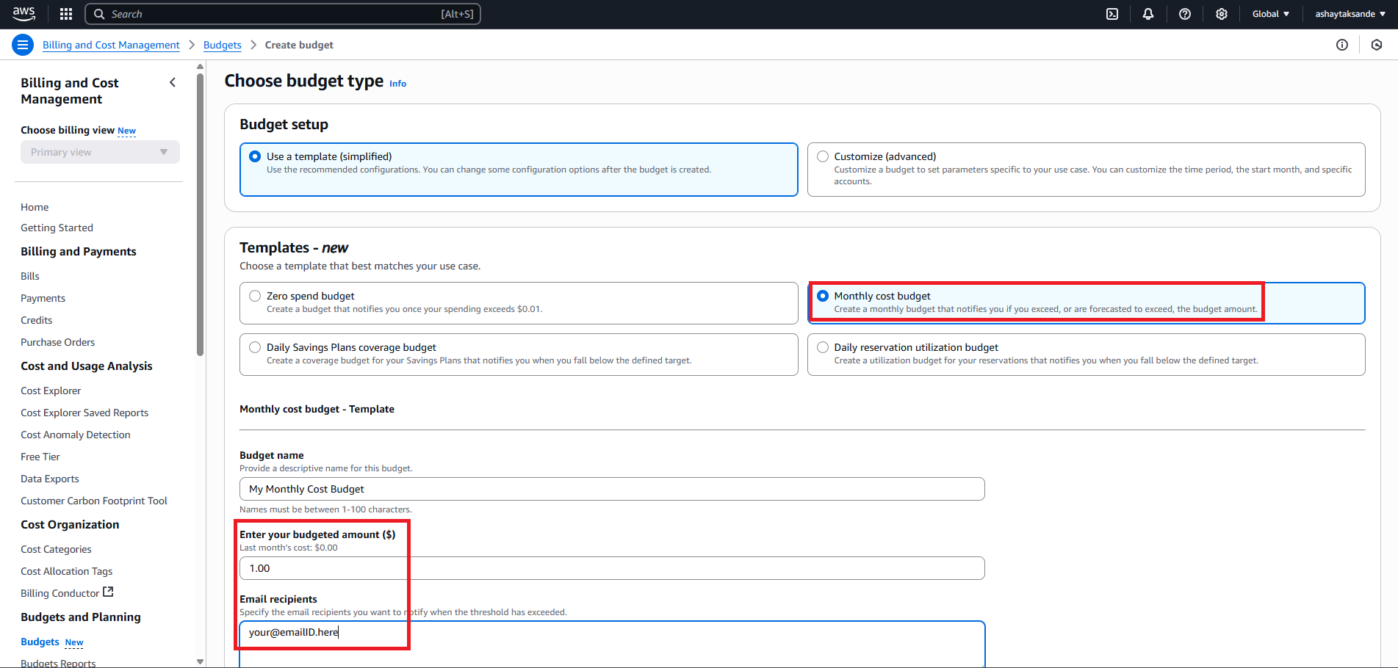1398x668 pixels.
Task: Open Billing Conductor sidebar link
Action: click(60, 593)
